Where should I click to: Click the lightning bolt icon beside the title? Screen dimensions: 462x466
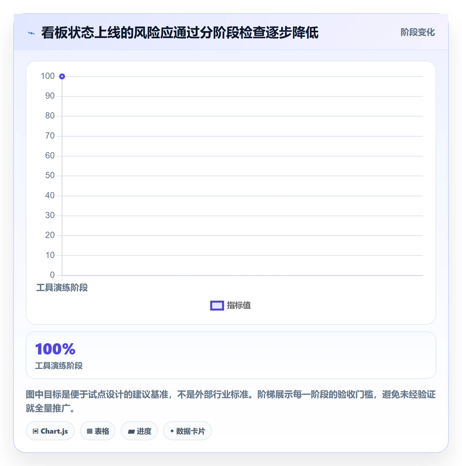coord(31,33)
